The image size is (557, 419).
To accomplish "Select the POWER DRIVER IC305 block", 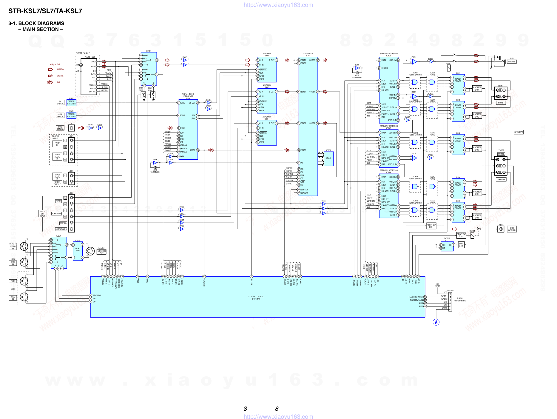I will coord(458,212).
